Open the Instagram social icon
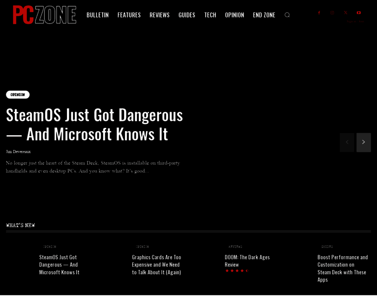377x298 pixels. click(x=332, y=12)
